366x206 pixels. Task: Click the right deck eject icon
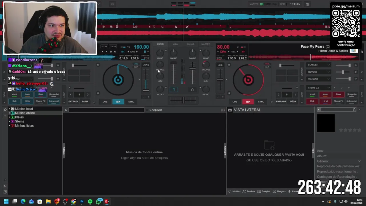229,65
